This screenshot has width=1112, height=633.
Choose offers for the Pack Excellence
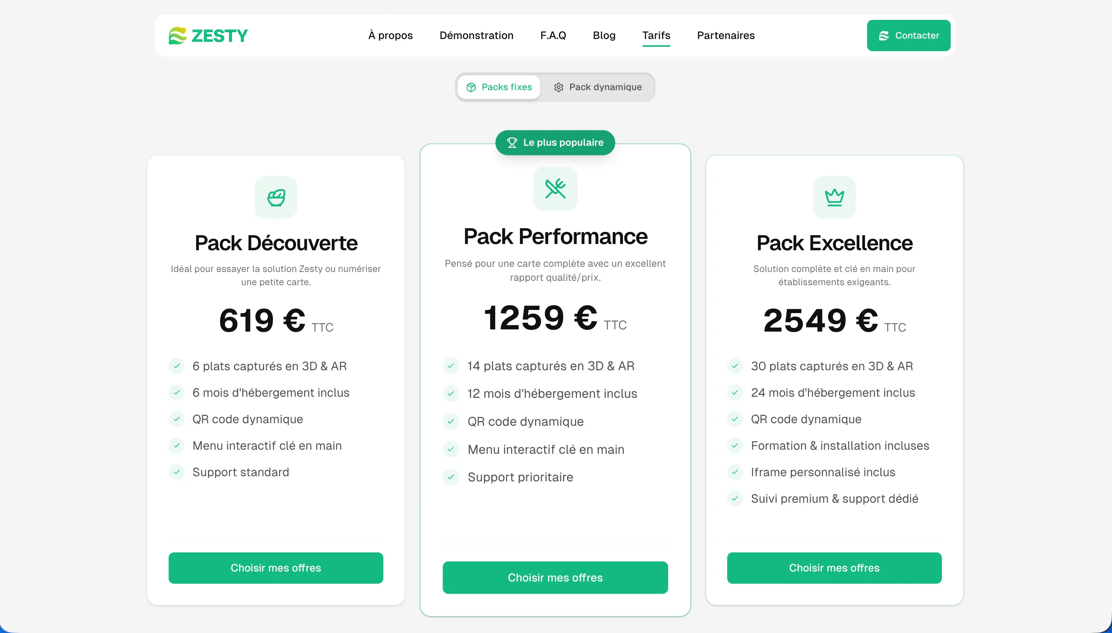834,568
